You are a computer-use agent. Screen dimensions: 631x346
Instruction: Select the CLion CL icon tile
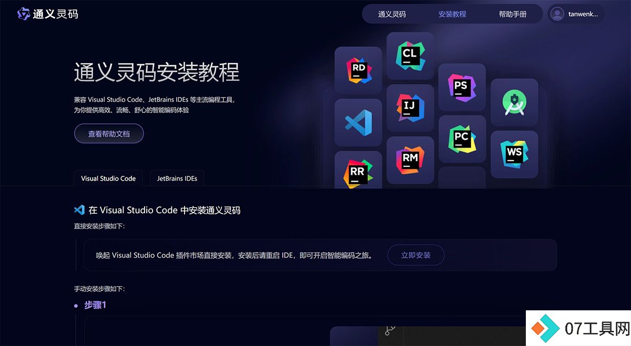tap(410, 56)
